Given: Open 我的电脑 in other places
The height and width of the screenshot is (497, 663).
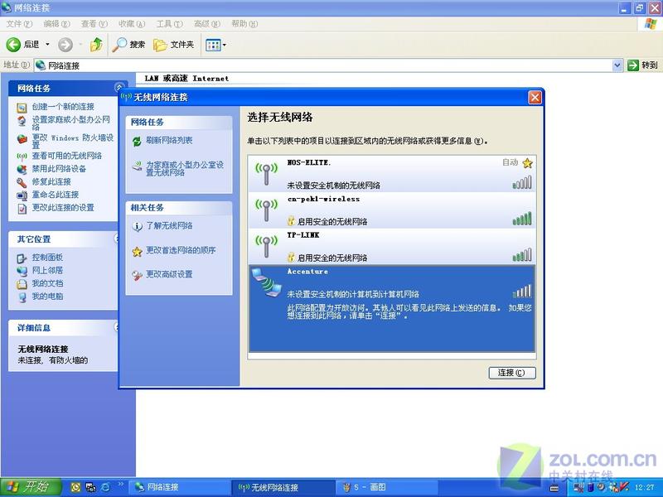Looking at the screenshot, I should pos(47,297).
